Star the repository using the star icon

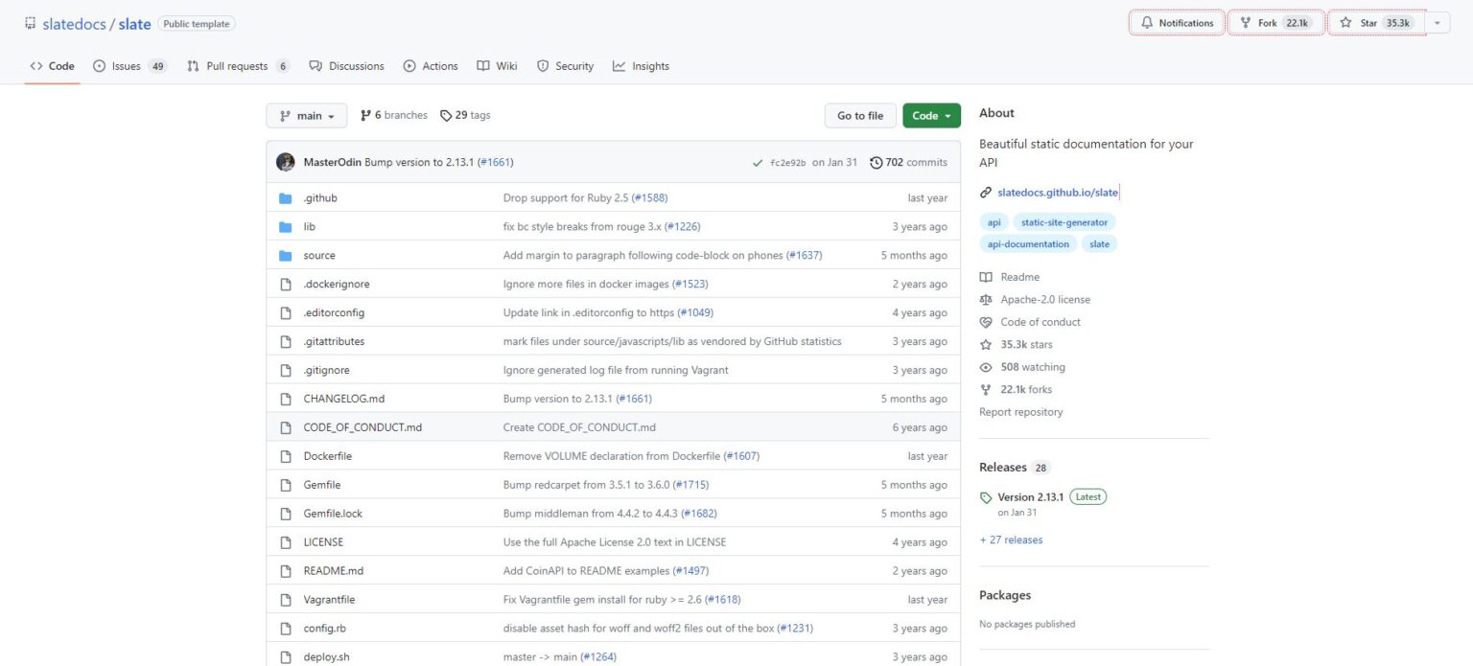tap(1346, 22)
